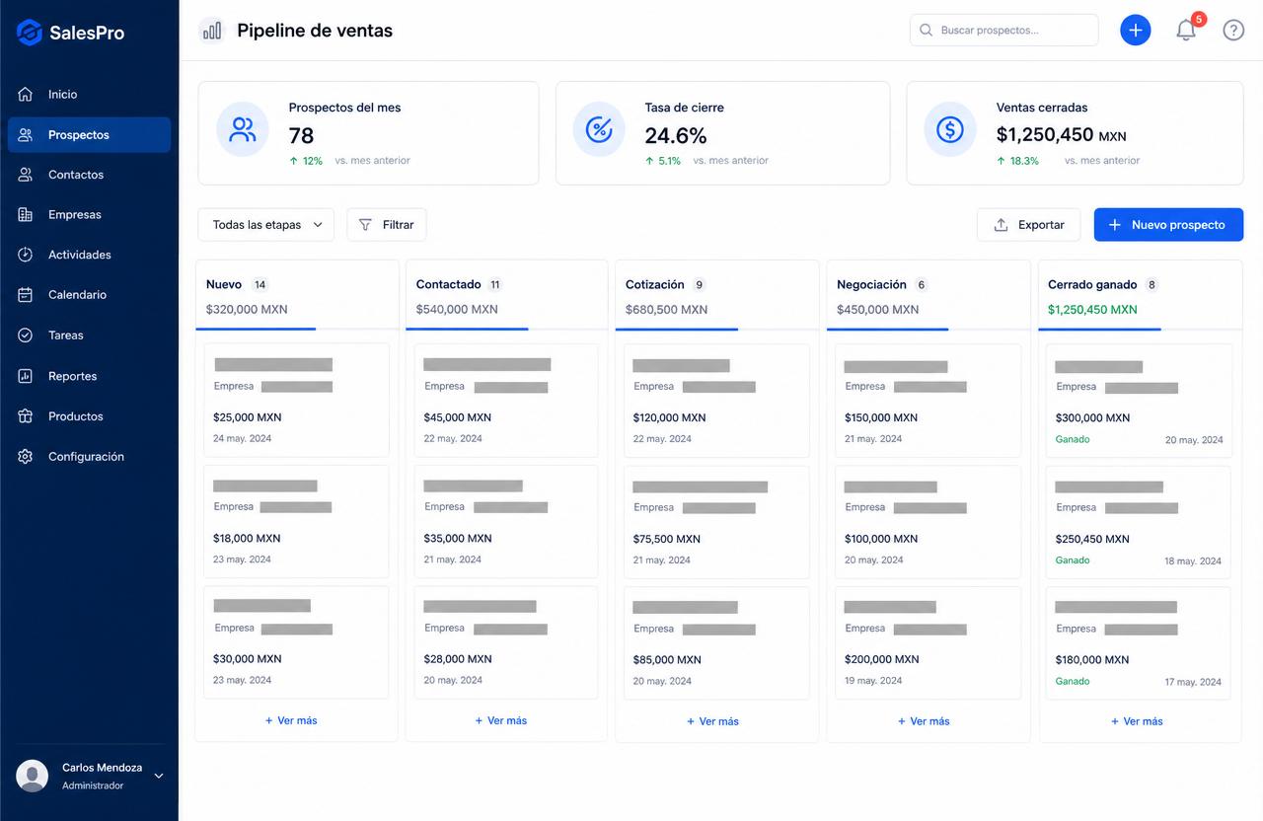1263x821 pixels.
Task: Click the Nuevo prospecto button
Action: pyautogui.click(x=1168, y=225)
